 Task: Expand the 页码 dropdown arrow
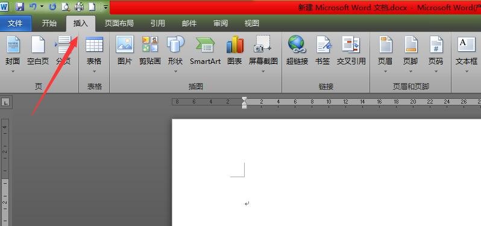(x=436, y=72)
